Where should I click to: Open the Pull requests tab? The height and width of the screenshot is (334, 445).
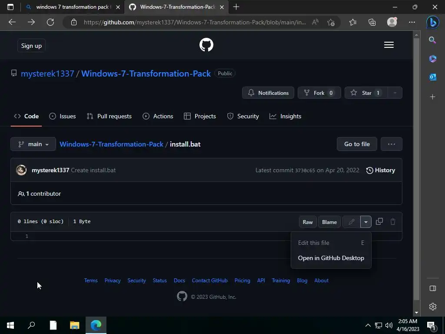tap(109, 116)
